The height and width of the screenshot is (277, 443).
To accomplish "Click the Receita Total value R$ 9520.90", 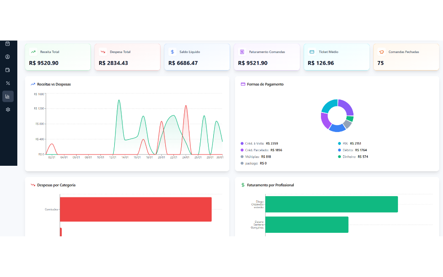I will pos(44,63).
